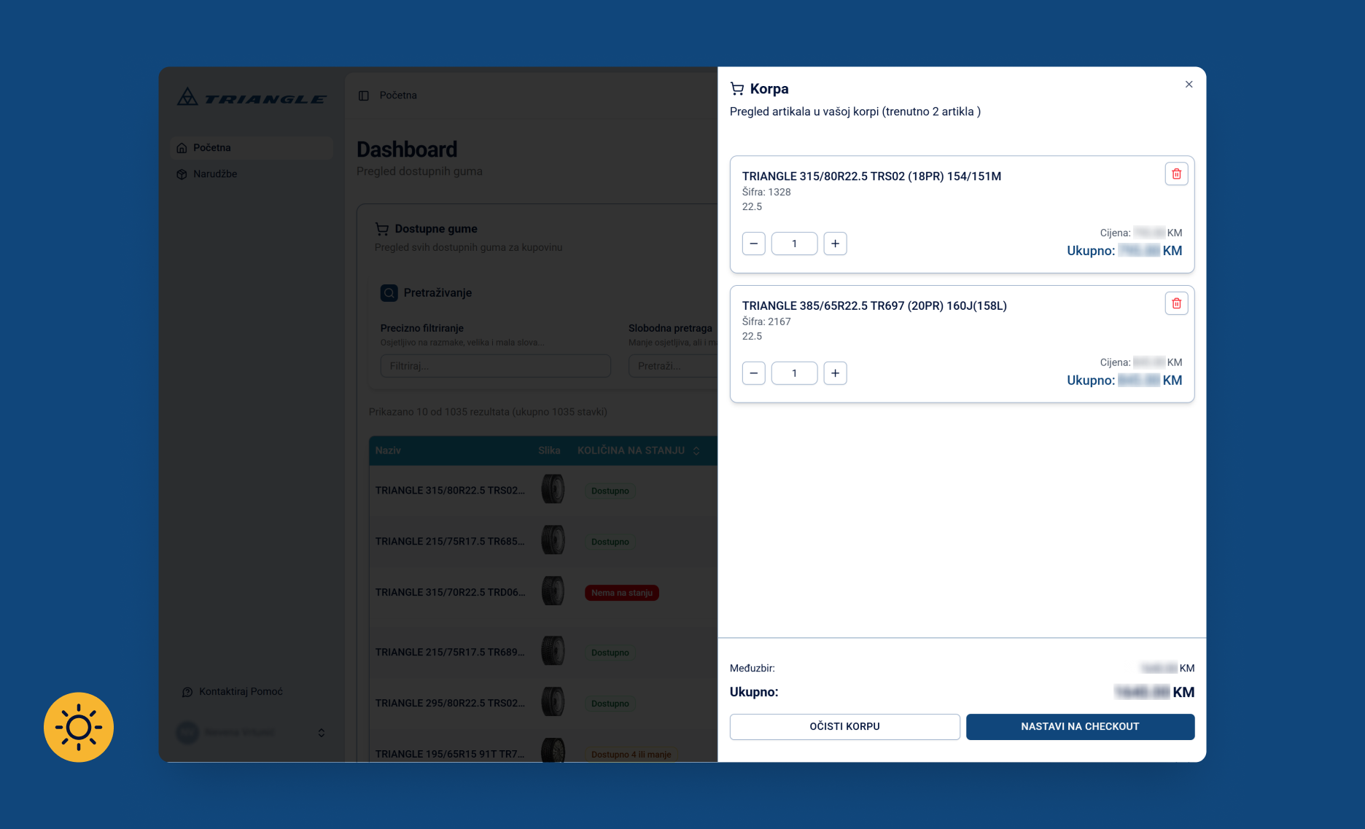Click the Slika column header

pyautogui.click(x=549, y=451)
